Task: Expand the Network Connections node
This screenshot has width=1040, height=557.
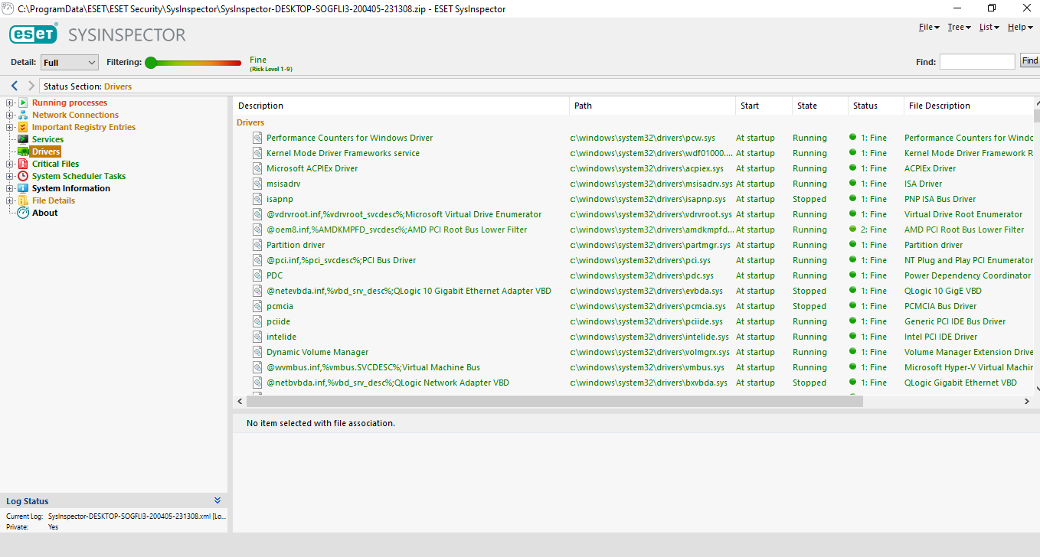Action: tap(10, 115)
